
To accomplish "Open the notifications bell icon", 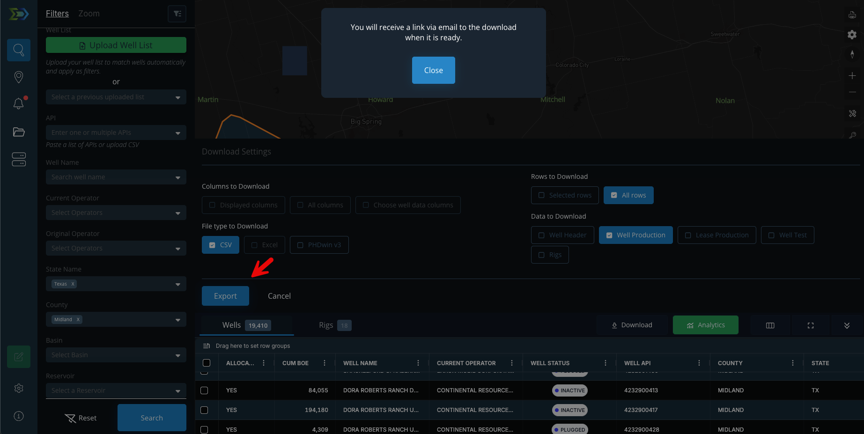I will (x=19, y=103).
